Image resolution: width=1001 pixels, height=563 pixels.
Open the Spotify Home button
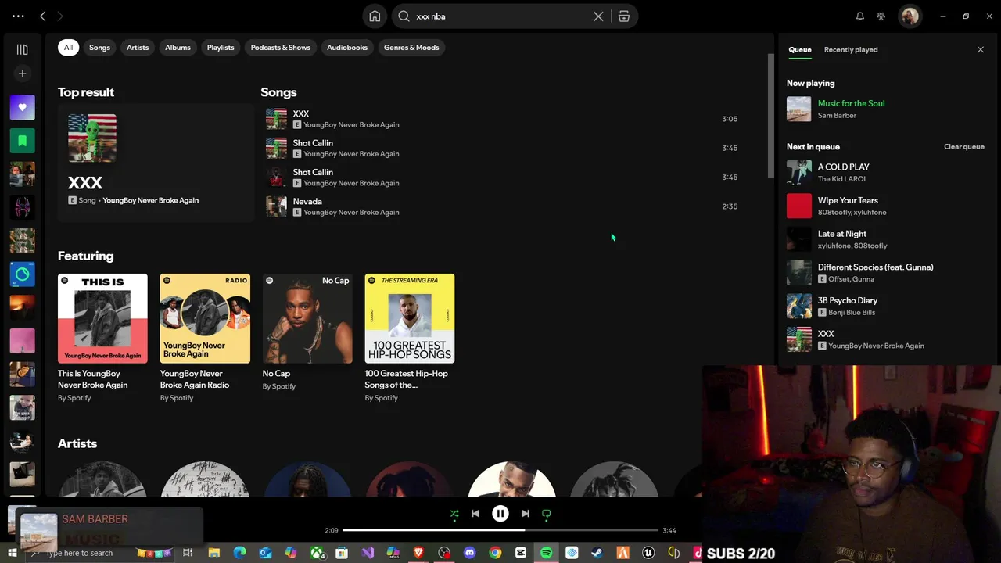375,16
